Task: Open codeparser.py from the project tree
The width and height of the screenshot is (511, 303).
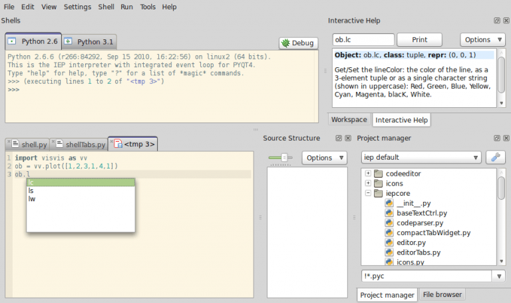Action: click(x=418, y=222)
